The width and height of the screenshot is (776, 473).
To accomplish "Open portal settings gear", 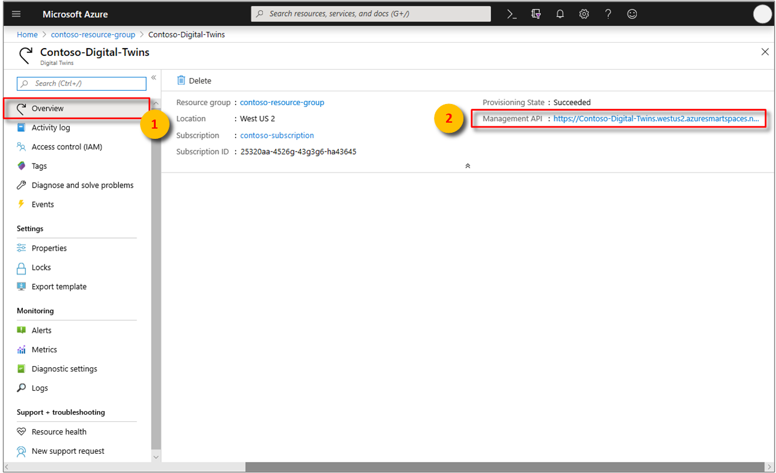I will 584,14.
